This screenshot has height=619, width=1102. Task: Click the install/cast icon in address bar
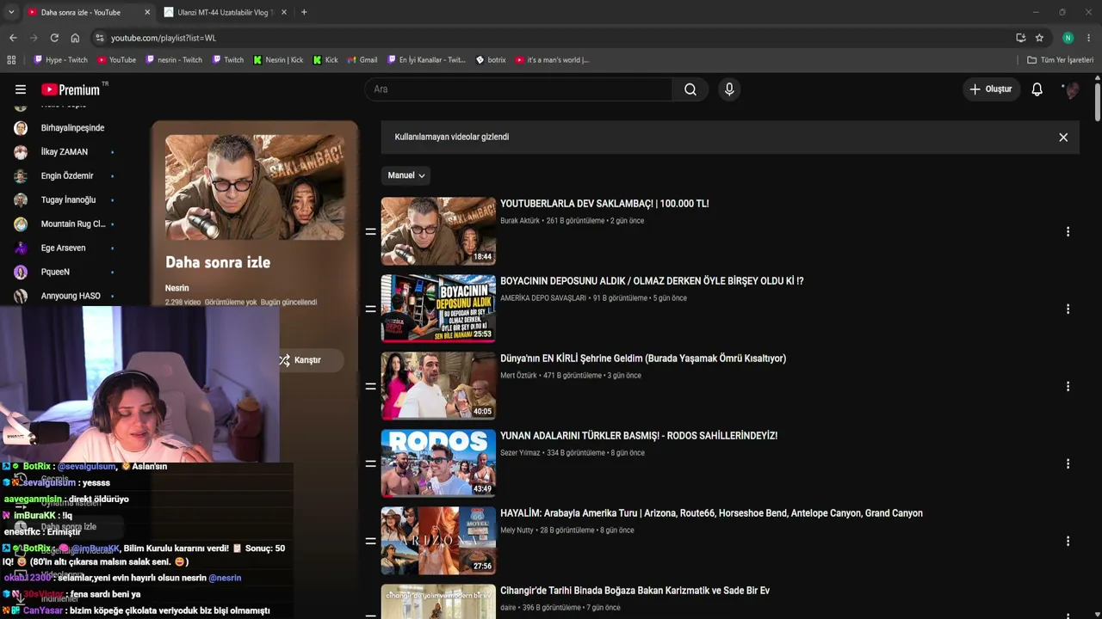tap(1020, 38)
